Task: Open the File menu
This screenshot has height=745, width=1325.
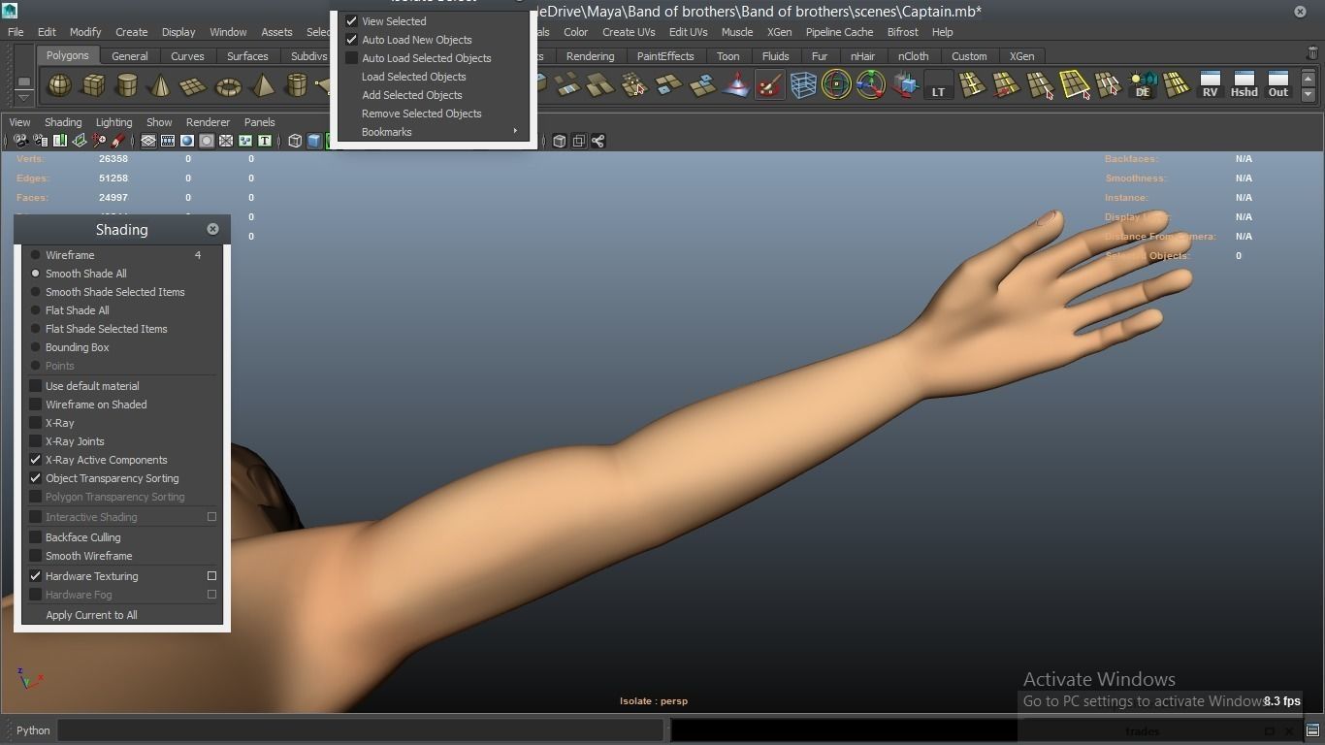Action: 16,32
